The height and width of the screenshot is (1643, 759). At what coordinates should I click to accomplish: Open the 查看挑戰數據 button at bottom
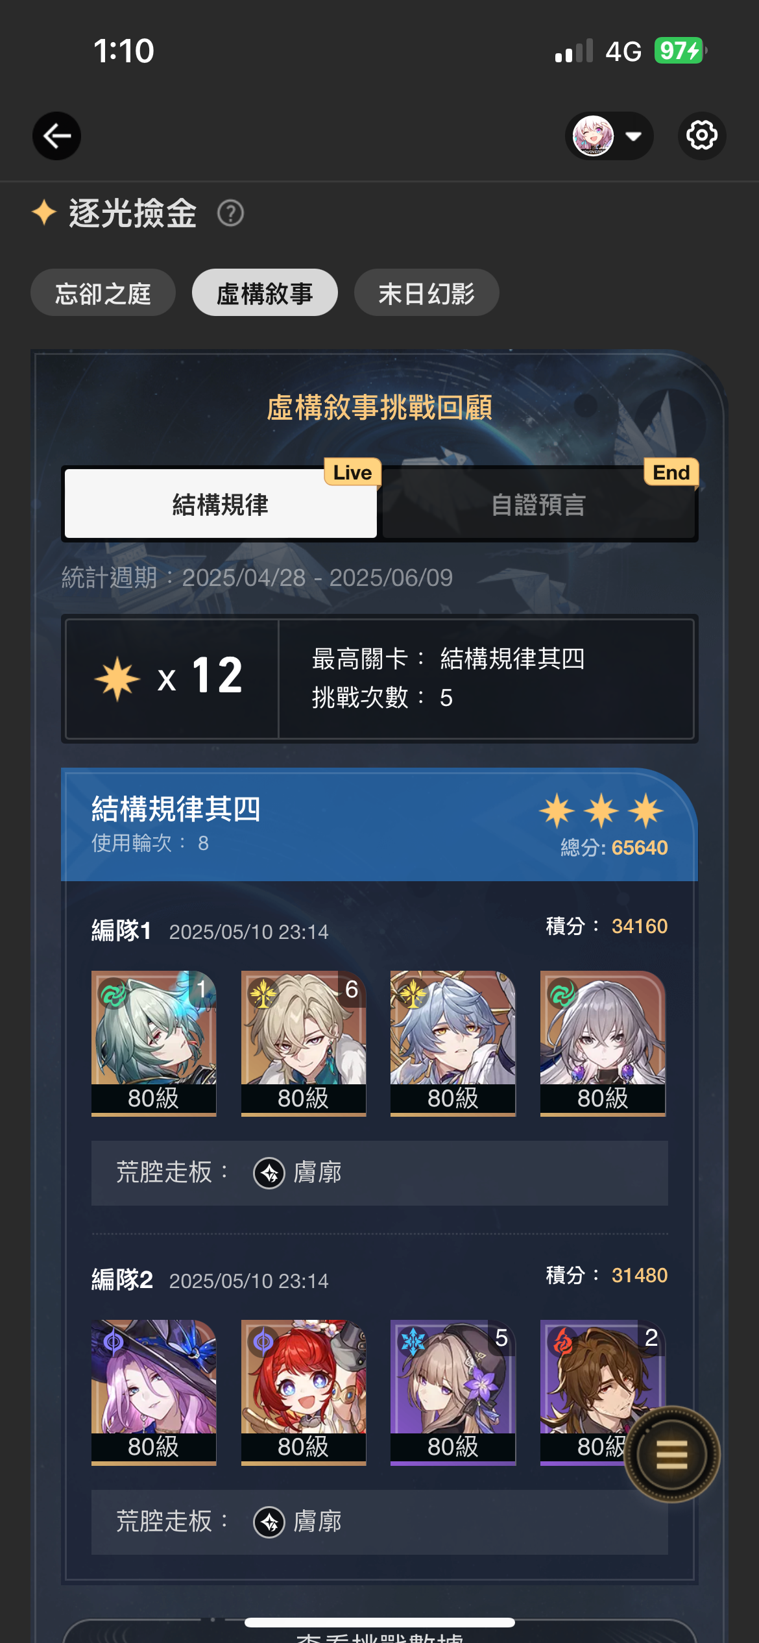[x=379, y=1634]
